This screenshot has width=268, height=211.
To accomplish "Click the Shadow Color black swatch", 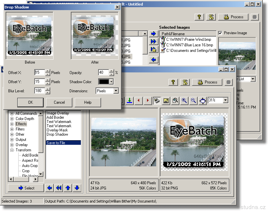I will (103, 82).
